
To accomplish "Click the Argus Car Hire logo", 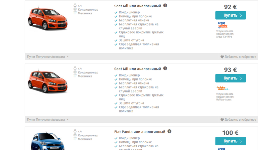I will click(223, 25).
